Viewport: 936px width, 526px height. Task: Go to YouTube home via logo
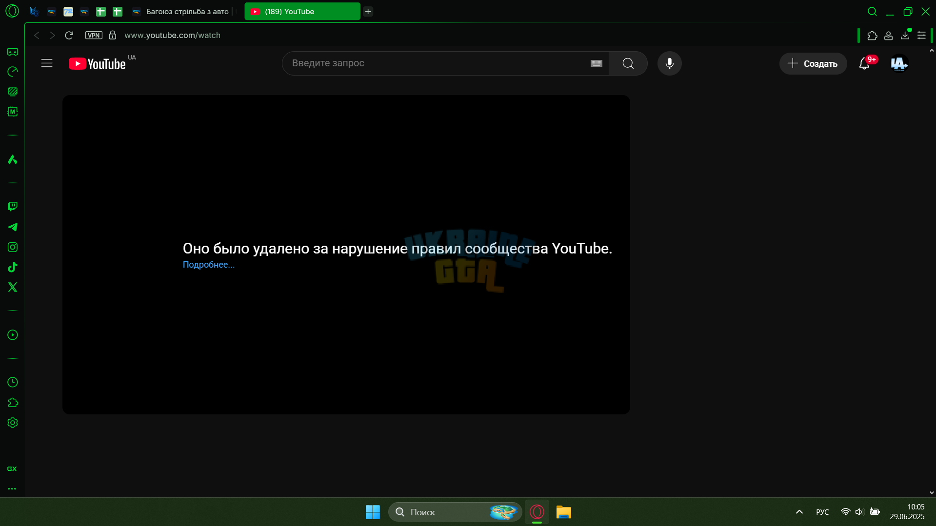click(x=98, y=64)
